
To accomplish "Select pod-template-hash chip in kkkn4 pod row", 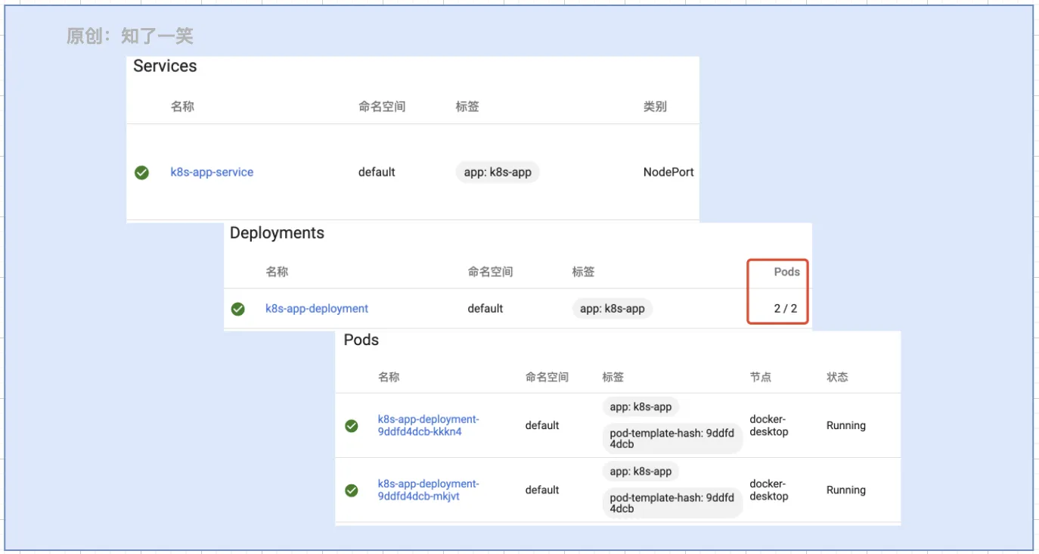I will [672, 438].
